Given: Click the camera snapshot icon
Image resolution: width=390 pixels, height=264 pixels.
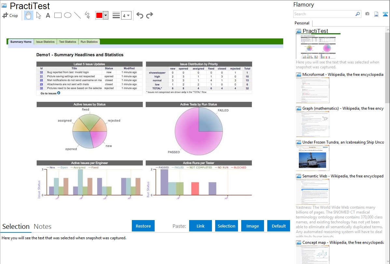Looking at the screenshot, I should pos(367,14).
